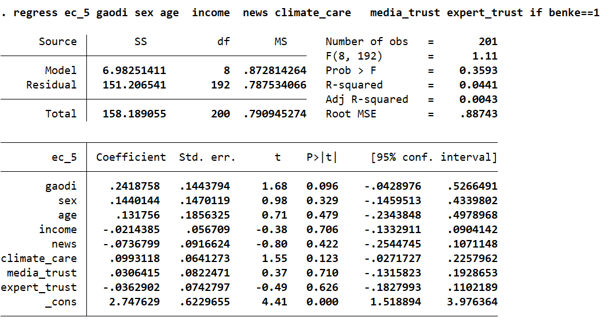Click the gaodi coefficient value .2418758
This screenshot has width=616, height=321.
click(134, 186)
